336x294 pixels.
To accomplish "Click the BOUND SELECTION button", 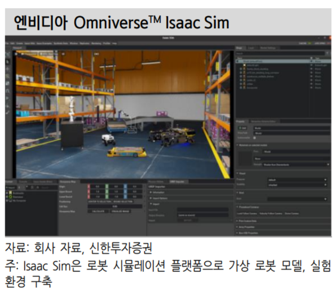I will (123, 201).
